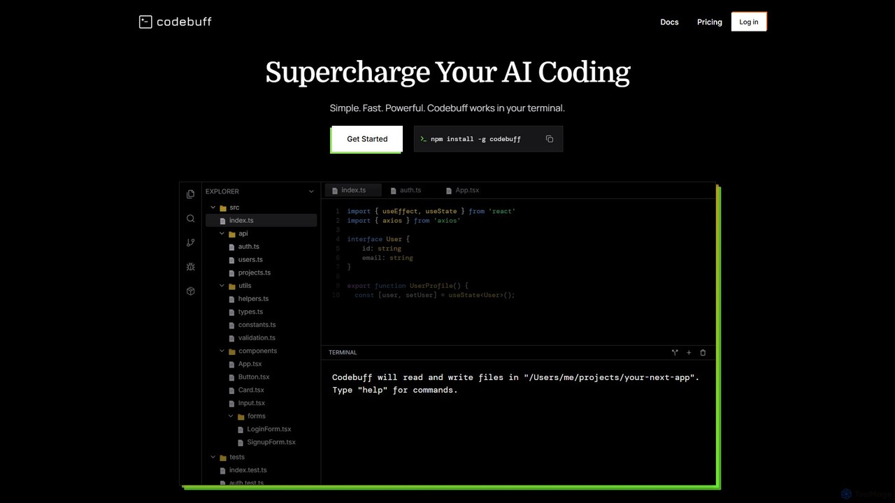Open the Source Control branch icon
895x503 pixels.
tap(191, 242)
